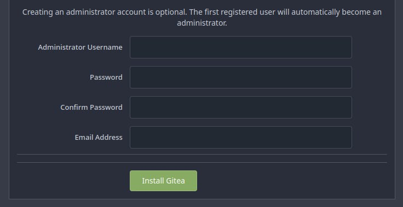Select the administrator email entry box

tap(241, 137)
